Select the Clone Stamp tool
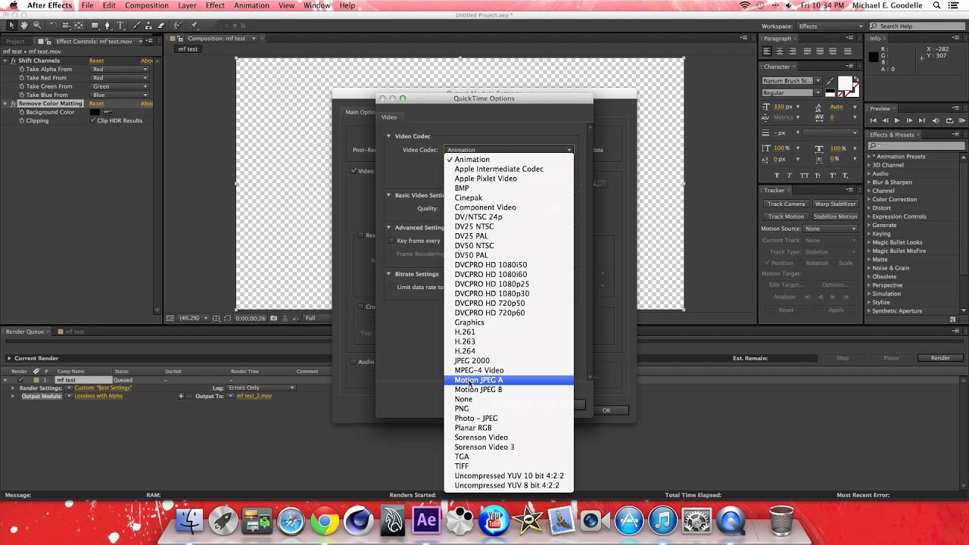 pos(148,26)
